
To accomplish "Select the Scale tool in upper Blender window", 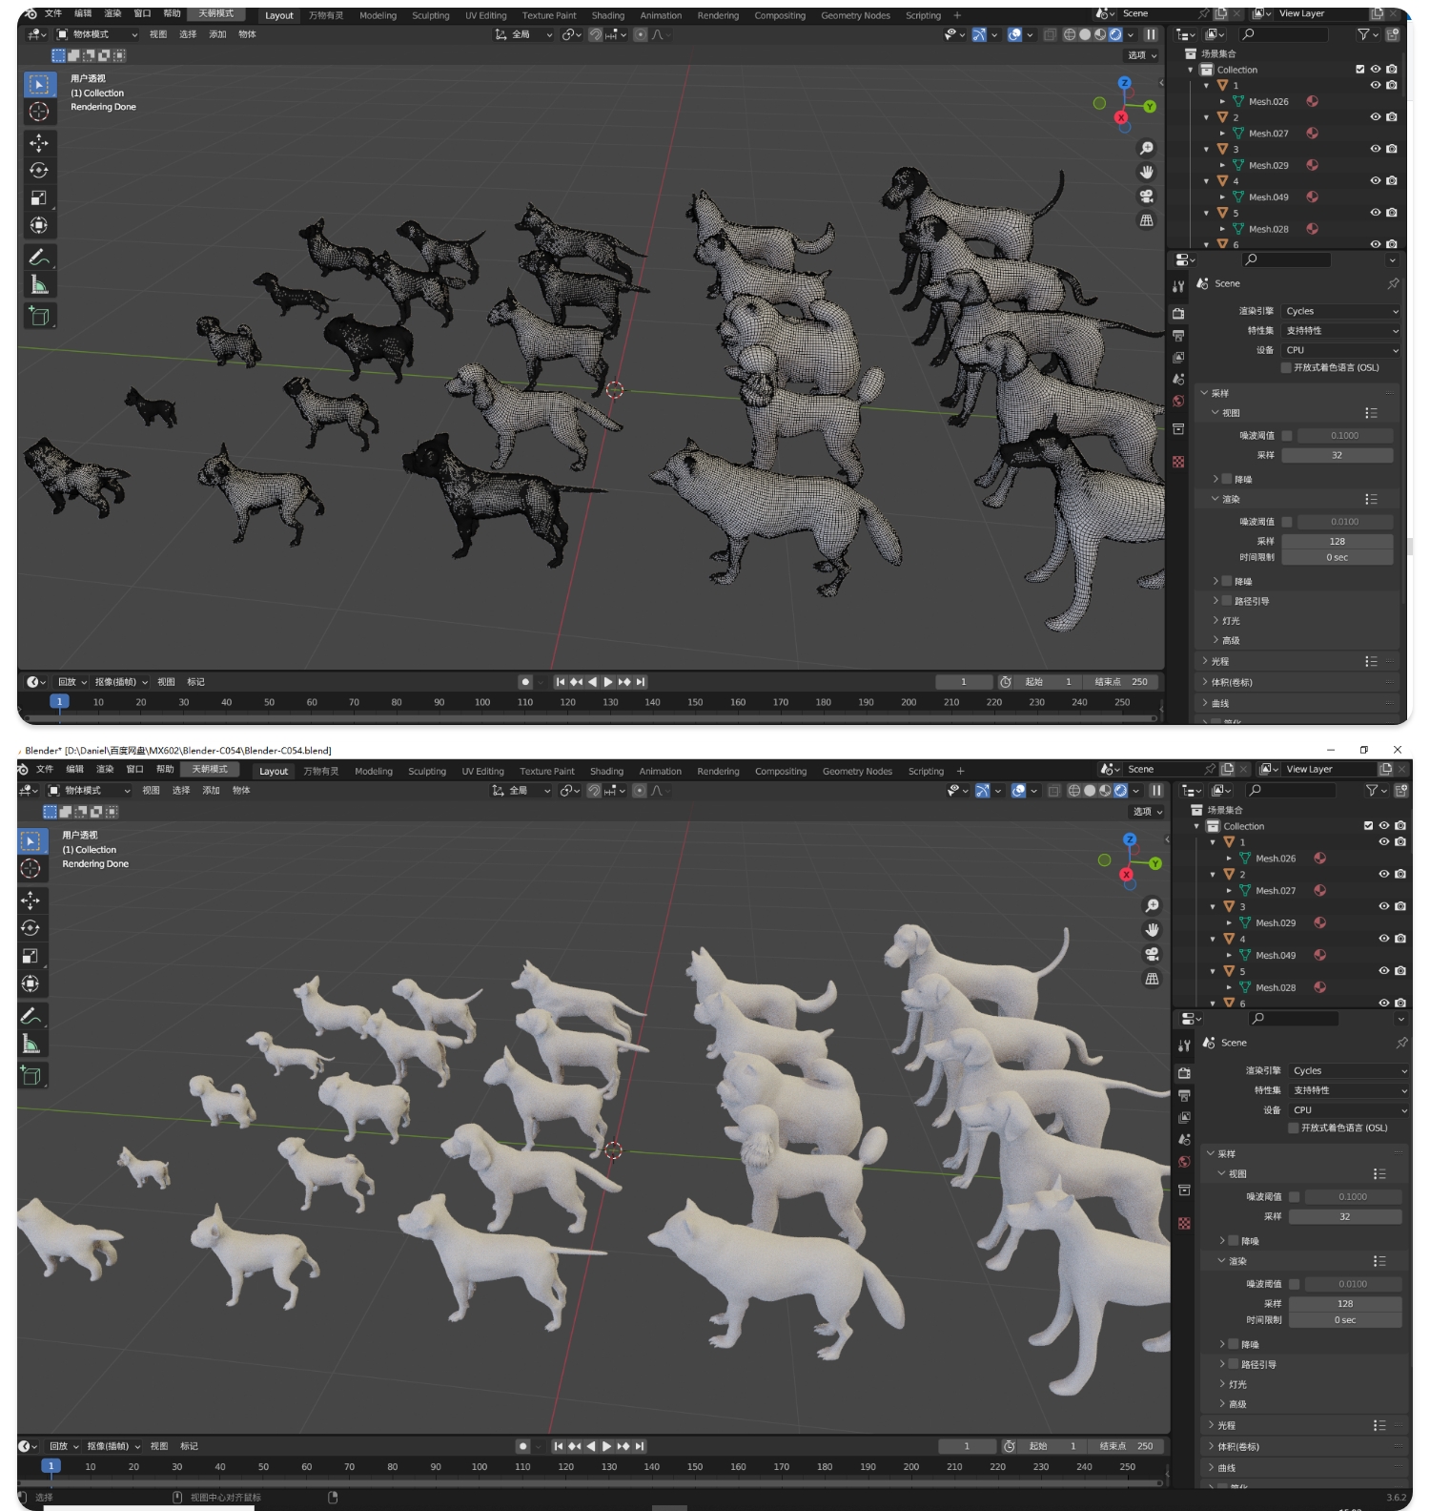I will (39, 198).
